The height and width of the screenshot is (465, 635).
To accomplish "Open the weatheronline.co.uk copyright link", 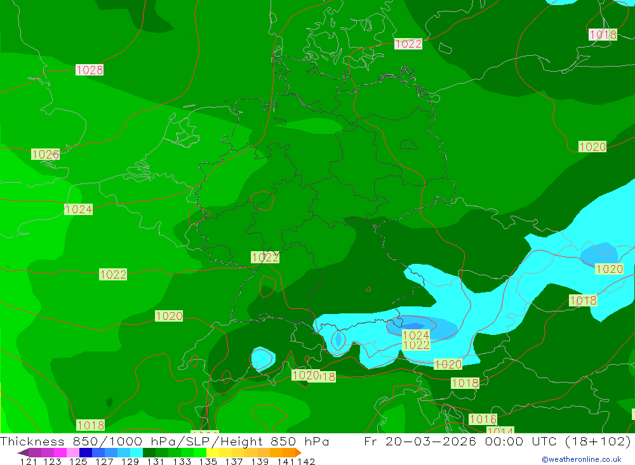I will click(x=581, y=459).
